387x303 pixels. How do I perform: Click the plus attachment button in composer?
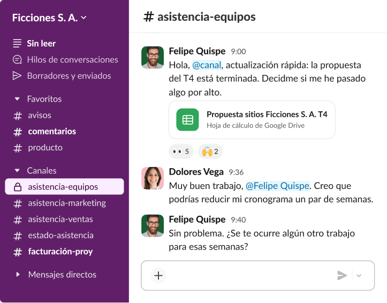158,275
